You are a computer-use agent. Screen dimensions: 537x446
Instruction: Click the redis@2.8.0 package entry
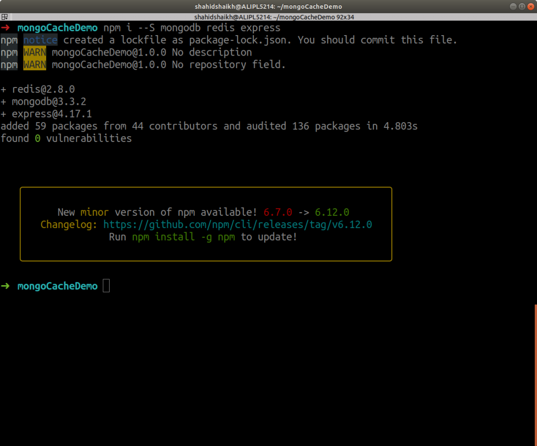tap(45, 89)
